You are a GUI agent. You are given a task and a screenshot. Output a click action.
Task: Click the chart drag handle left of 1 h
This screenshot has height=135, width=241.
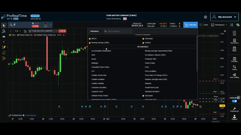(10, 31)
